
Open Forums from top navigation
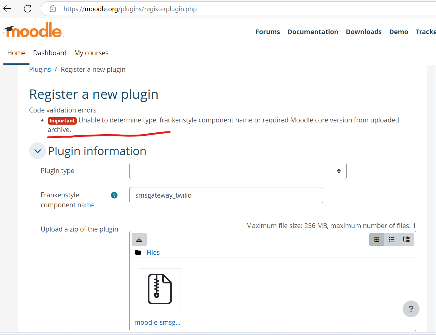[x=267, y=32]
